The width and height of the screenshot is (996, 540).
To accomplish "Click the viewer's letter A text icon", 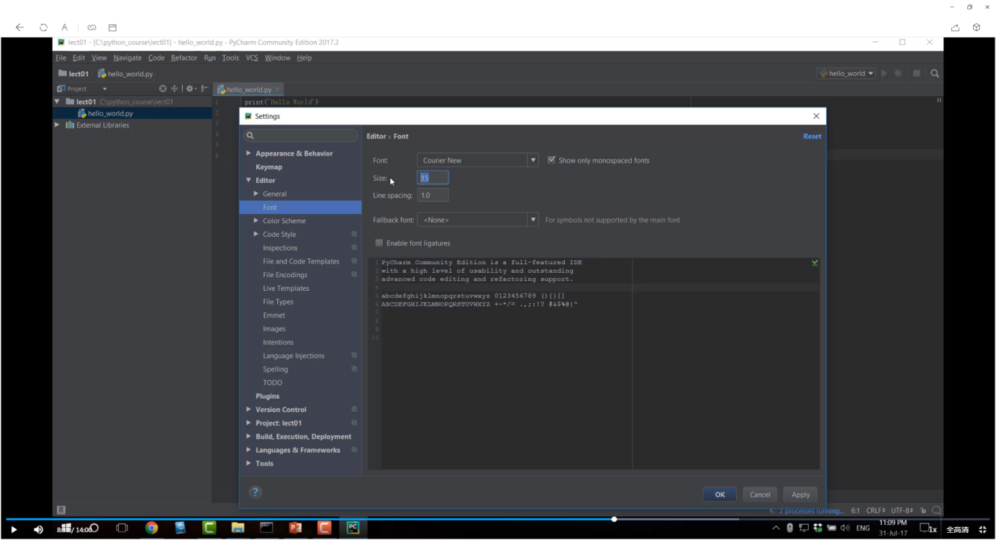I will point(64,27).
